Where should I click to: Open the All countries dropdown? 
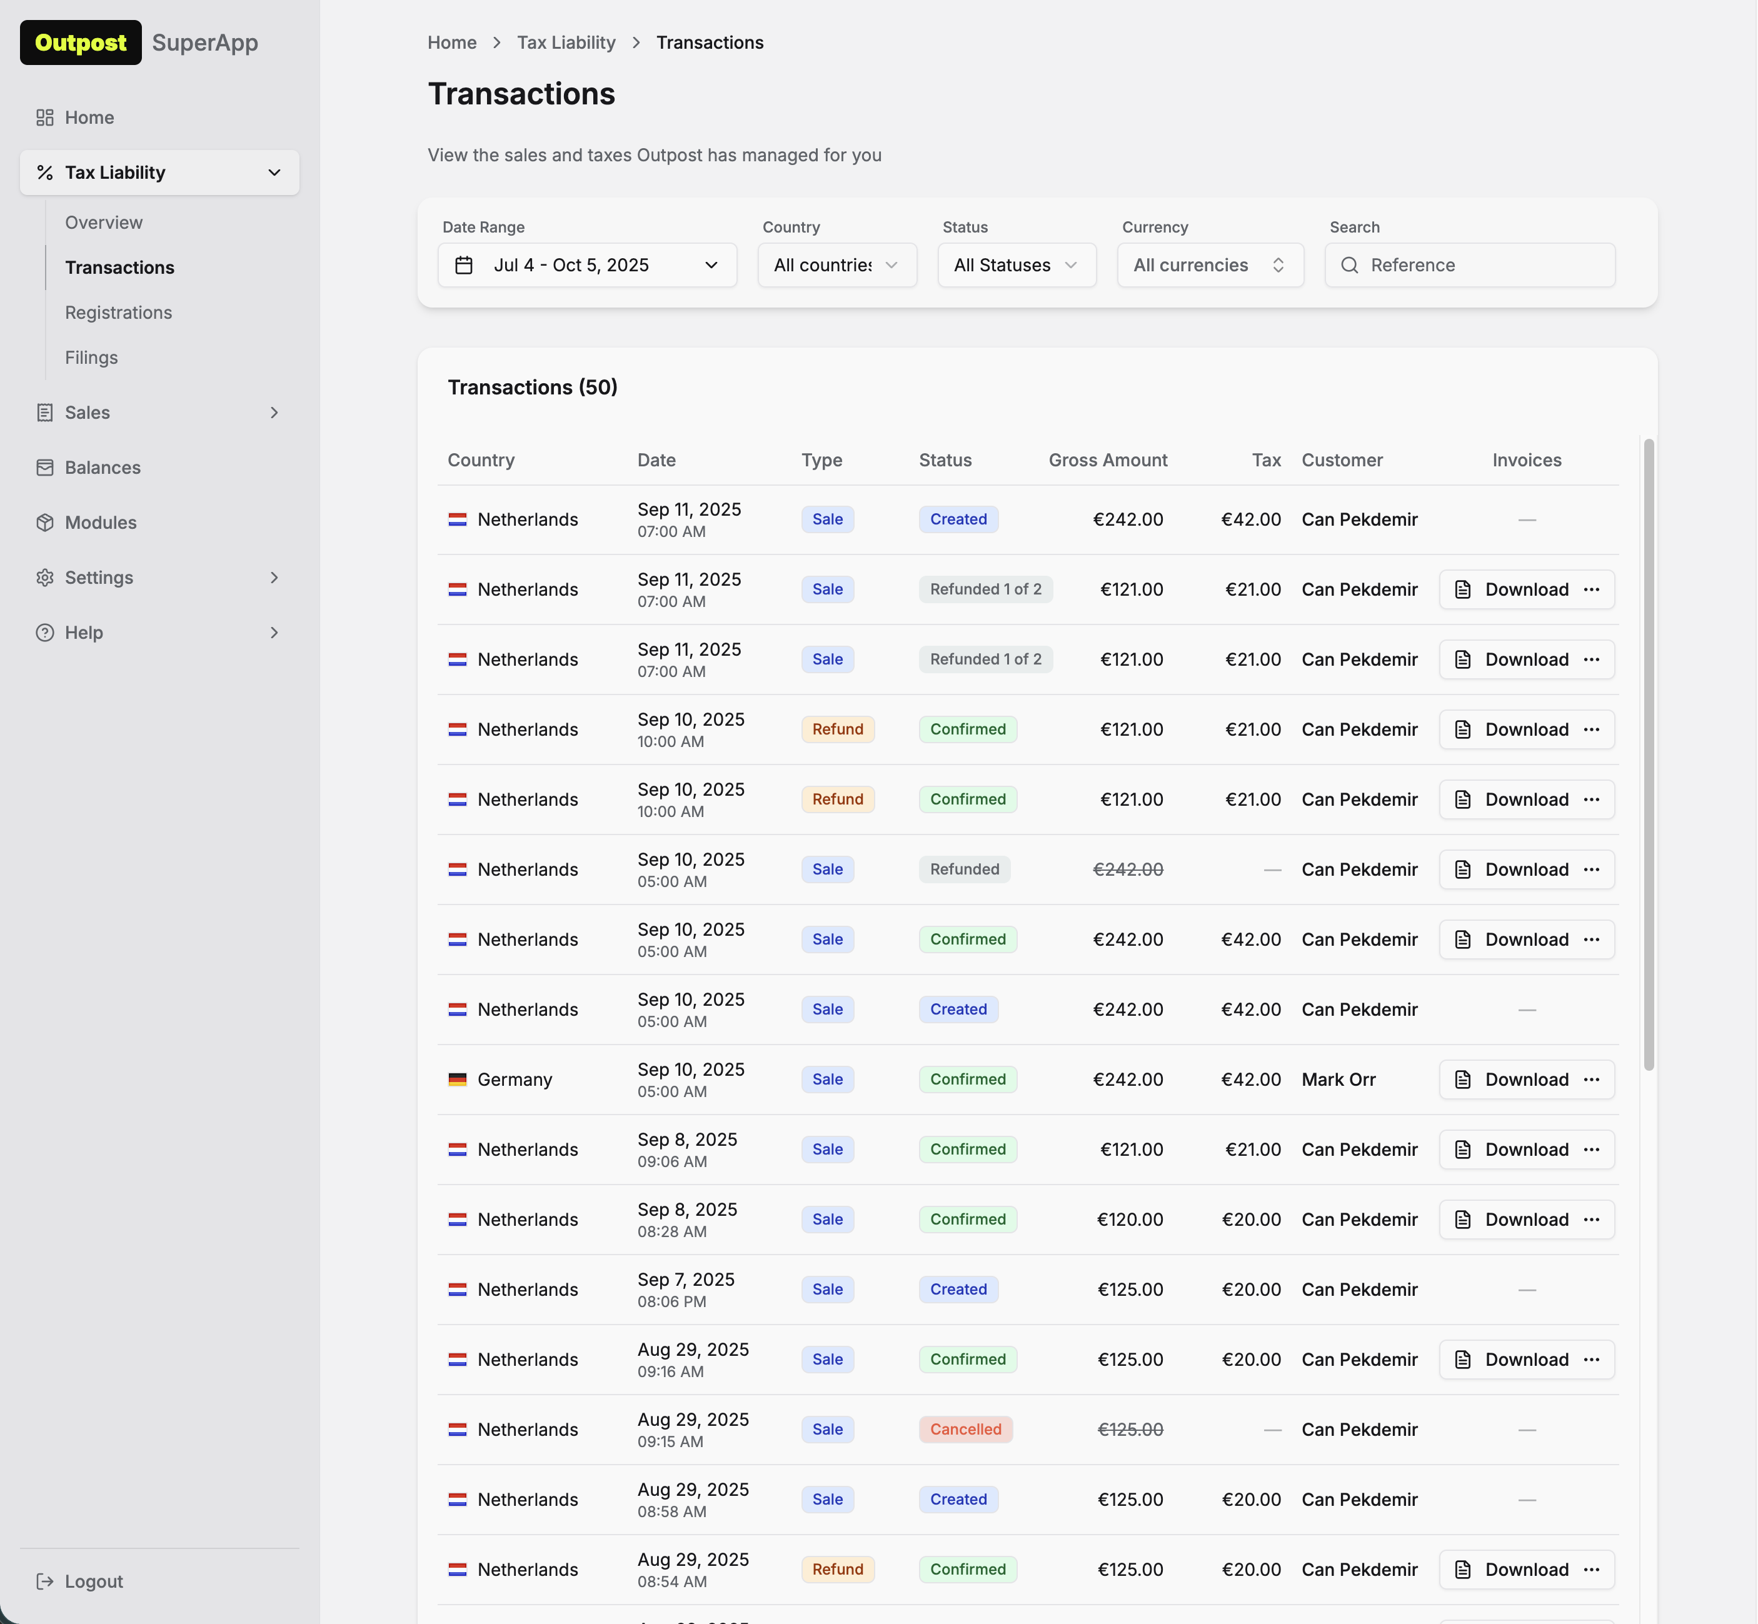pos(836,266)
